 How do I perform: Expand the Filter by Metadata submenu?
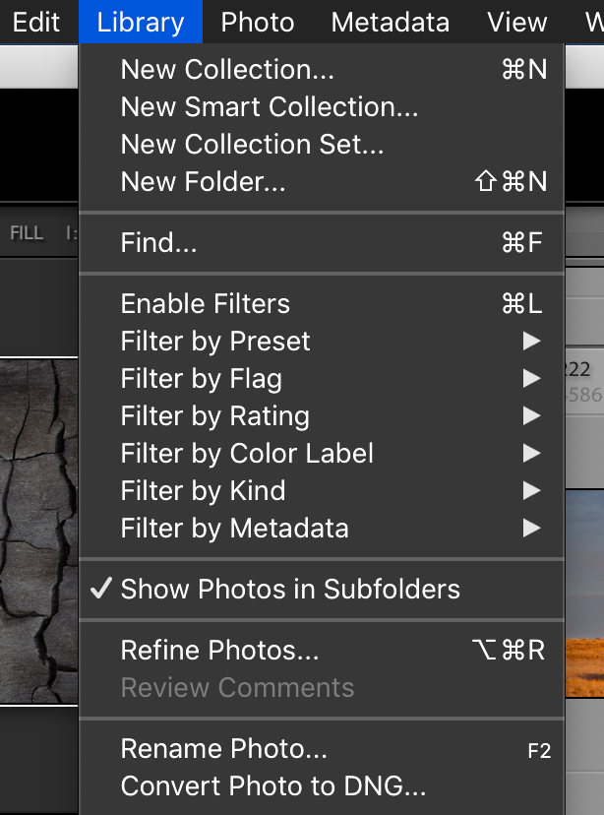click(234, 529)
